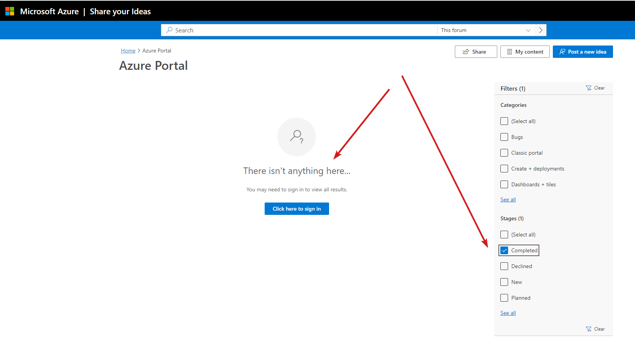Uncheck the Completed stage filter

coord(504,250)
